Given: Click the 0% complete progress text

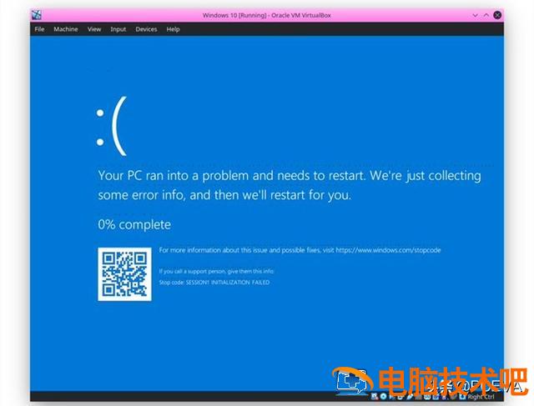Looking at the screenshot, I should point(134,224).
